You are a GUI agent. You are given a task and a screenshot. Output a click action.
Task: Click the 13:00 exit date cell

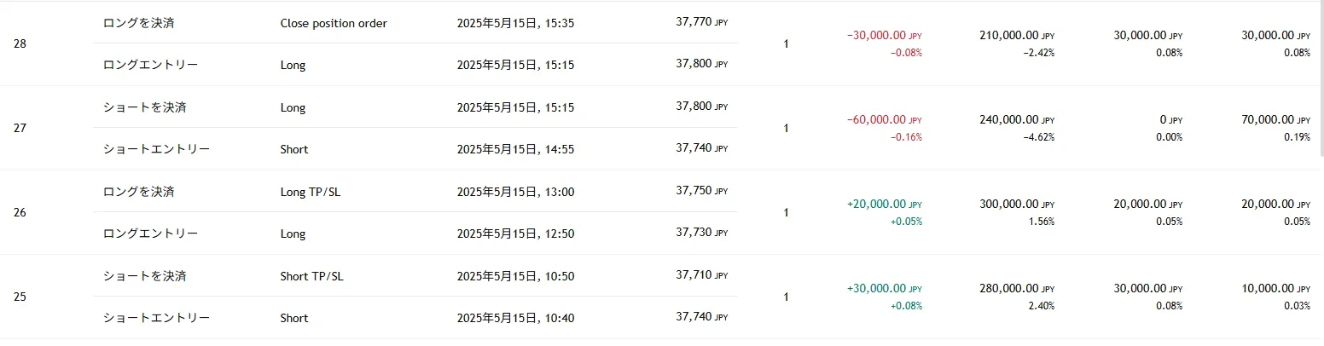coord(515,192)
